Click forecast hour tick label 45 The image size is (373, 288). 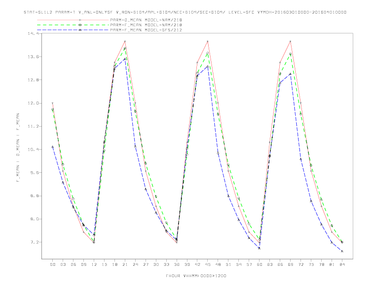pos(208,264)
